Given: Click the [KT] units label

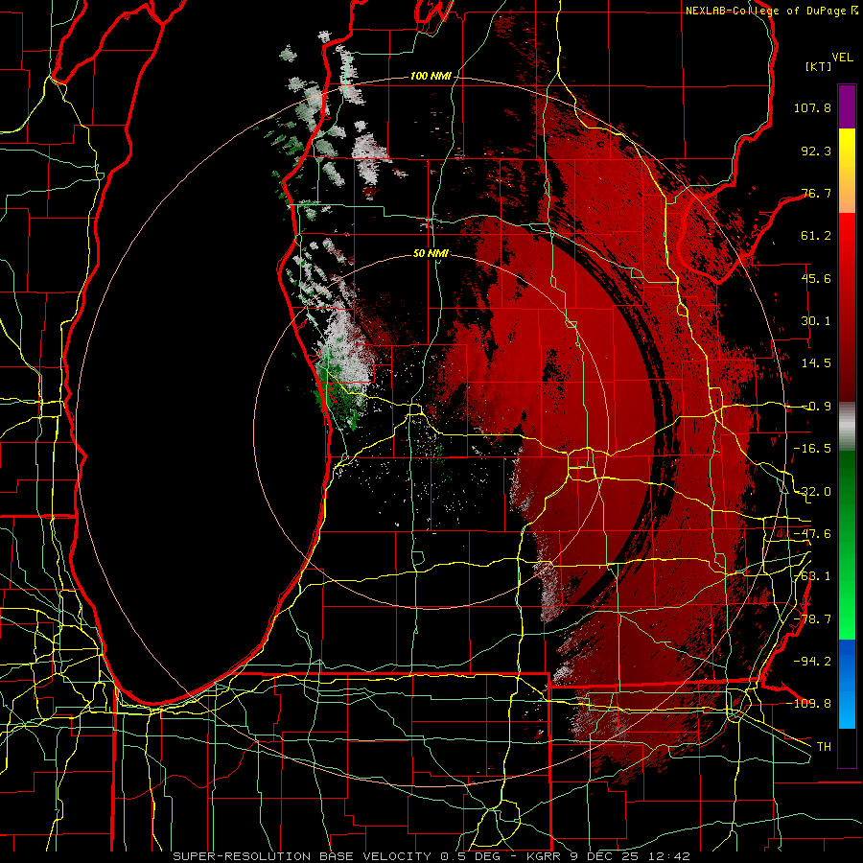Looking at the screenshot, I should tap(818, 66).
